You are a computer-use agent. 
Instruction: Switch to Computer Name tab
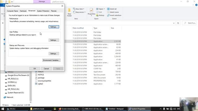(x=12, y=11)
